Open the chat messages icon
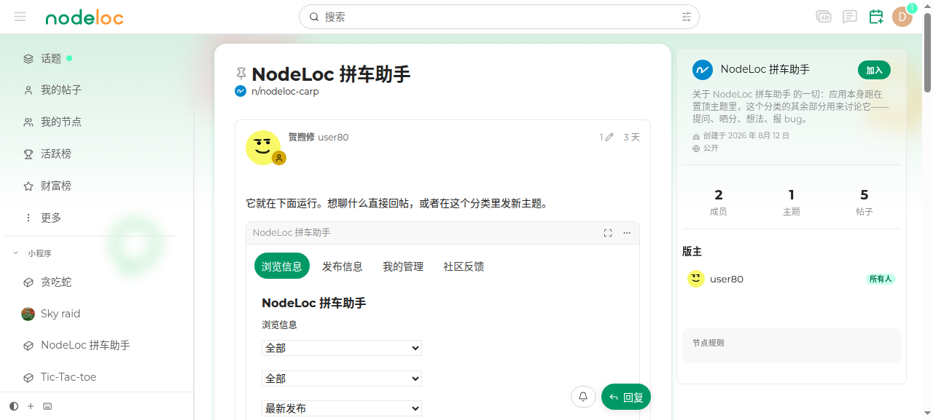Image resolution: width=933 pixels, height=420 pixels. (x=850, y=17)
